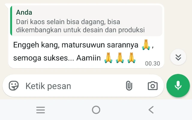
Task: Tap message text "Enggeh kang, matursuwun sarannya"
Action: point(76,45)
